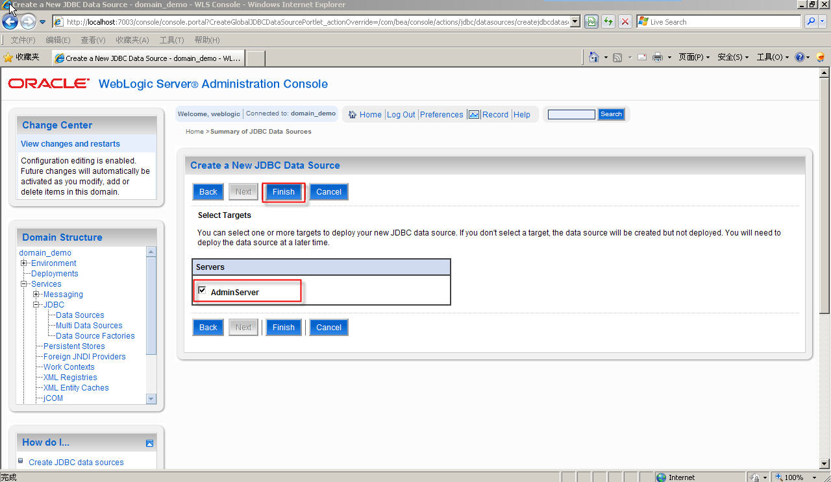This screenshot has width=831, height=482.
Task: Open the 页面(P) command bar menu
Action: (x=694, y=57)
